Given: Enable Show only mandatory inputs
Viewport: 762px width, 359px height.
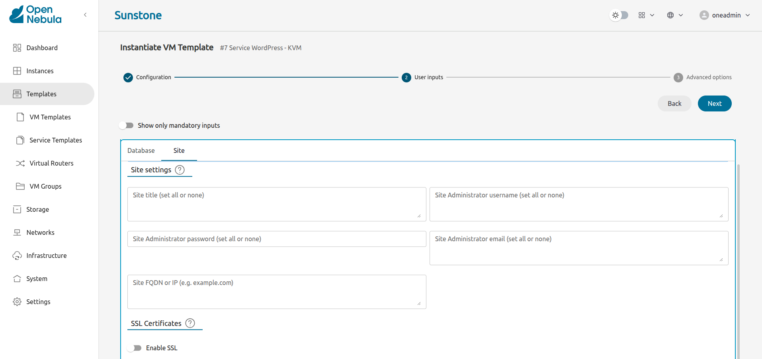Looking at the screenshot, I should tap(127, 125).
